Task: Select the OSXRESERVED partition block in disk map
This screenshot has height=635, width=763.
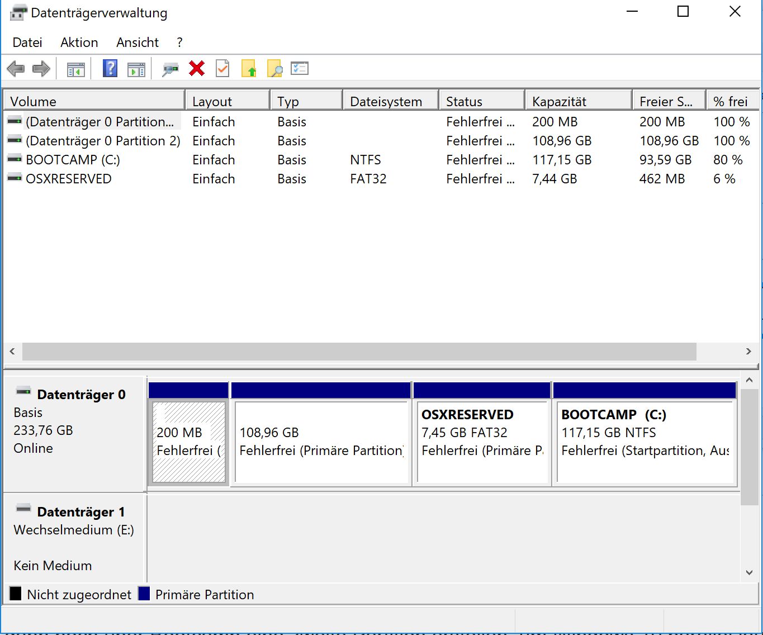Action: [482, 442]
